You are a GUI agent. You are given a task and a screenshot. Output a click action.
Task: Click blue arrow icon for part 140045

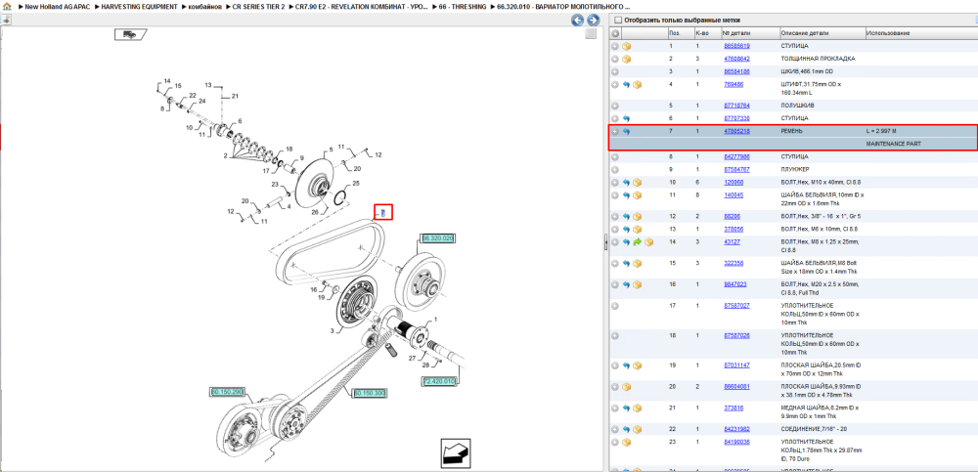point(627,195)
